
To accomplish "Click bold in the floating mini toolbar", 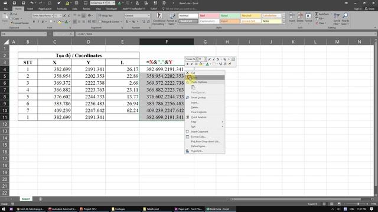I will 187,64.
